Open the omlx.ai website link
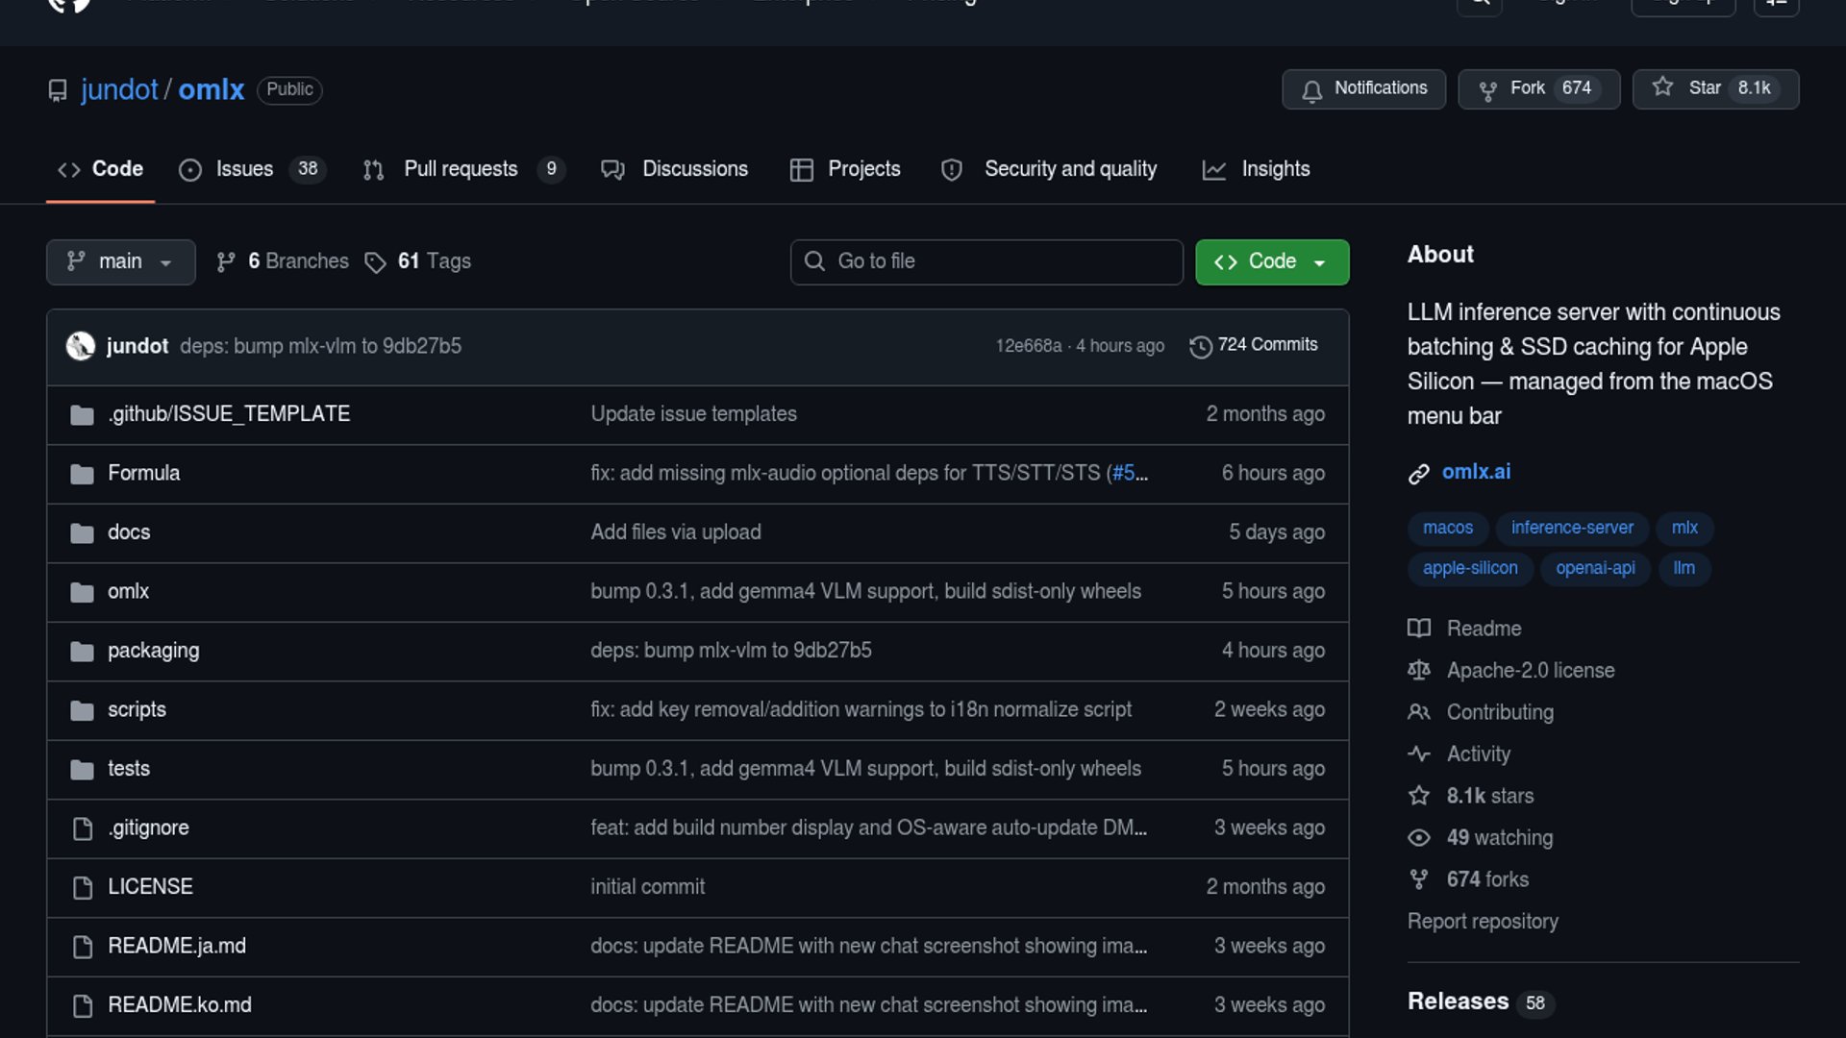The width and height of the screenshot is (1846, 1038). (1476, 472)
